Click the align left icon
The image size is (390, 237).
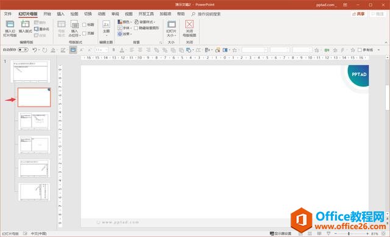tap(132, 50)
